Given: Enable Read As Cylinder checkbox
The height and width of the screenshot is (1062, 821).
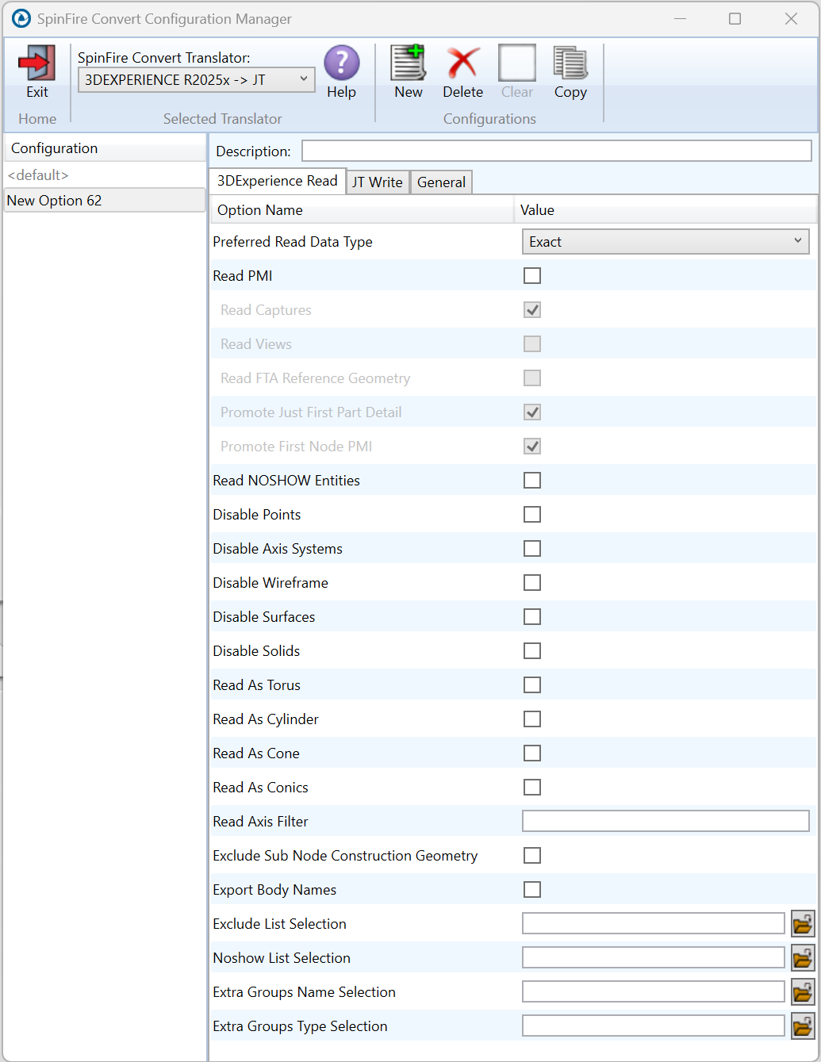Looking at the screenshot, I should (532, 719).
